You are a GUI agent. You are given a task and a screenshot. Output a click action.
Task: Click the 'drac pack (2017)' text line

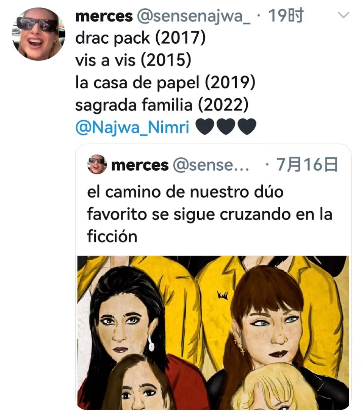tap(140, 38)
